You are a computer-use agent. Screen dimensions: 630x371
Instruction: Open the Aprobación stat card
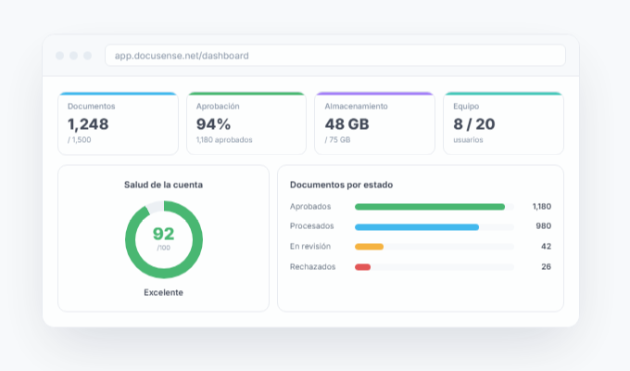point(246,123)
